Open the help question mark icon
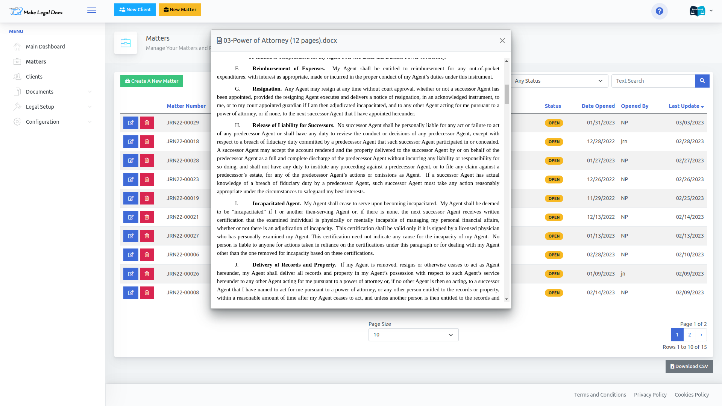Screen dimensions: 722x406 pyautogui.click(x=659, y=11)
